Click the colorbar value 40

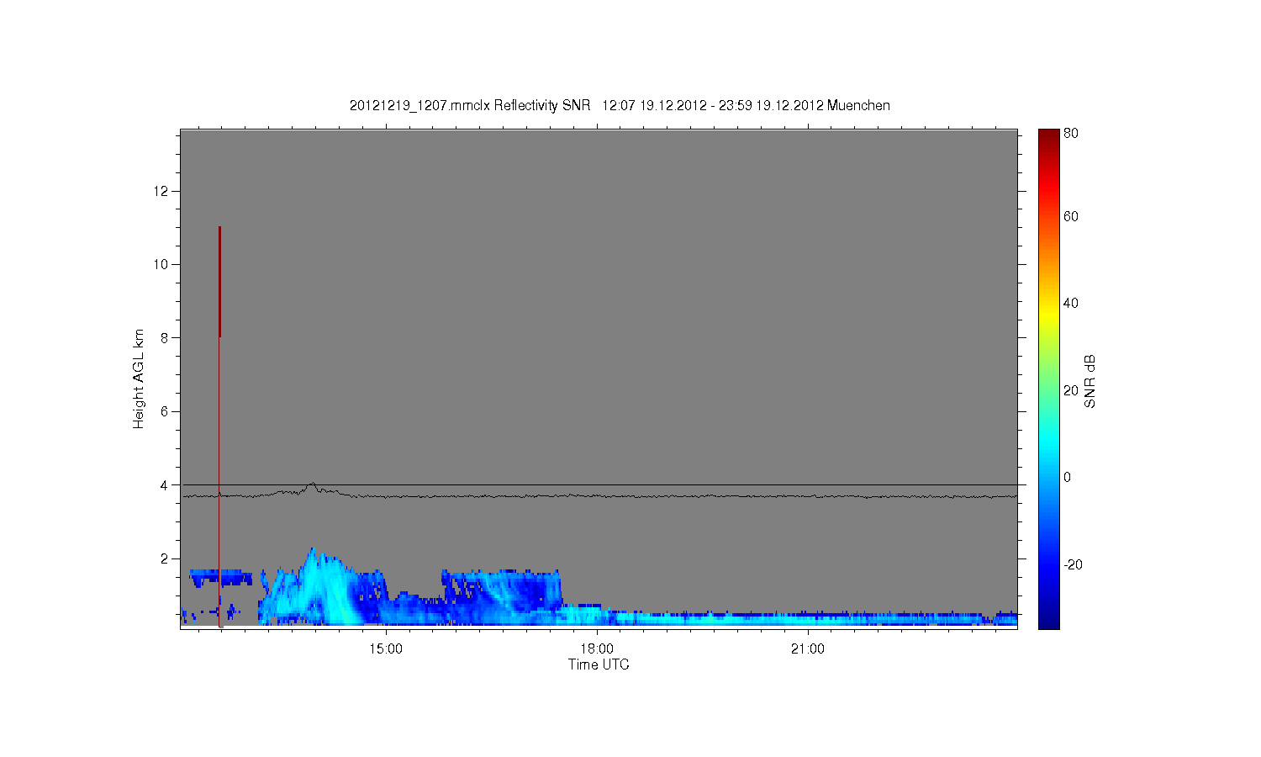1071,304
